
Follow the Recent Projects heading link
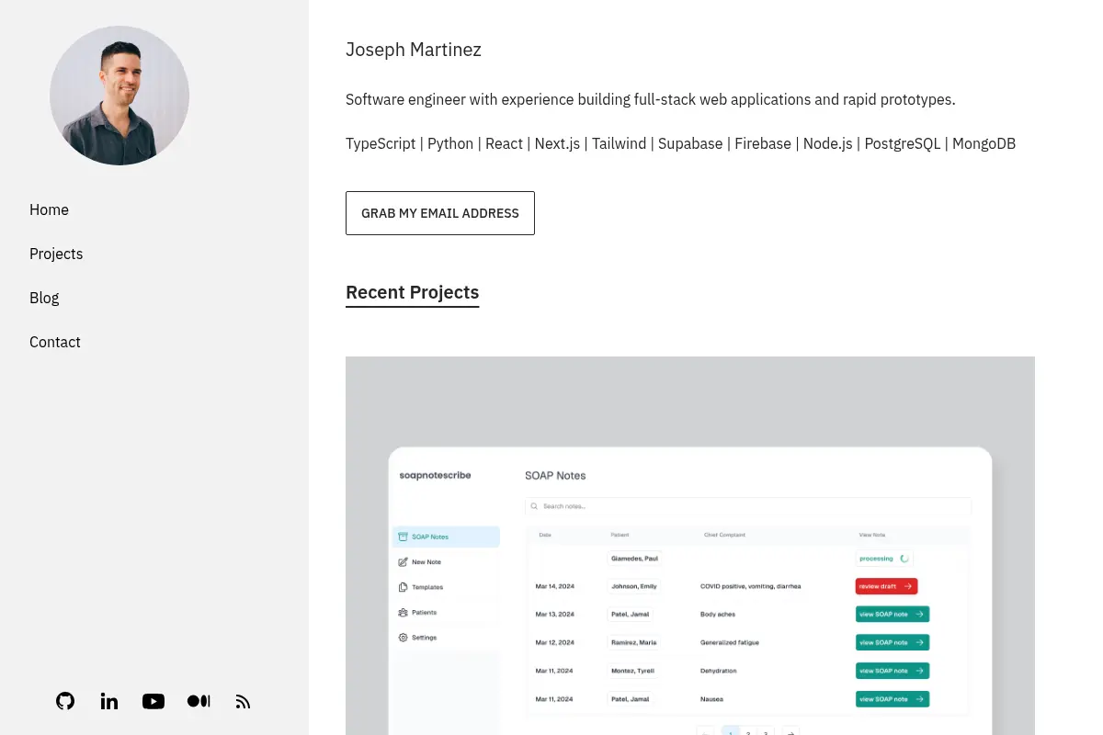point(412,292)
